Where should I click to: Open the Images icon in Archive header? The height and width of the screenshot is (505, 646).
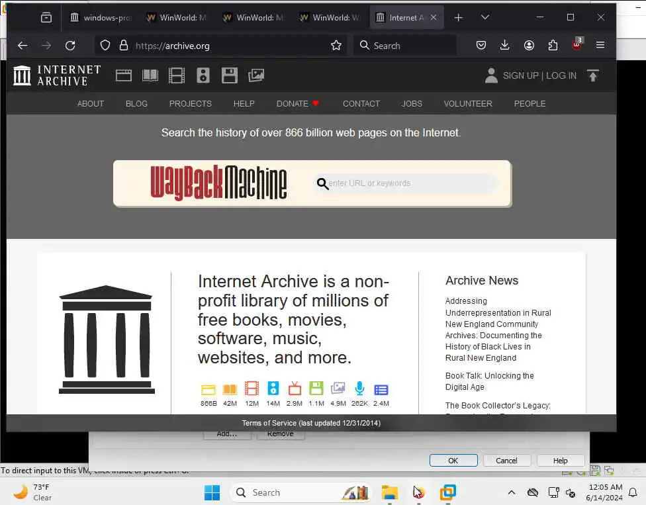pos(256,76)
